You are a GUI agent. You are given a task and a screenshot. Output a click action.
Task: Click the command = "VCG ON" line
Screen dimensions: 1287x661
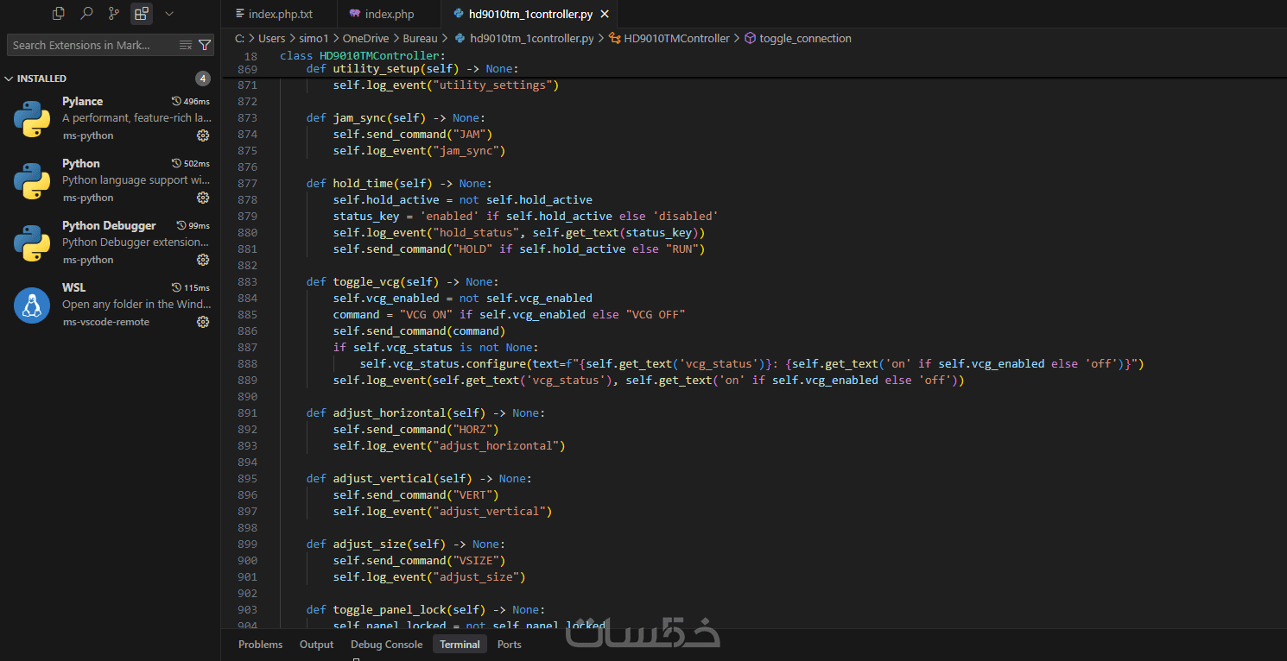[509, 315]
